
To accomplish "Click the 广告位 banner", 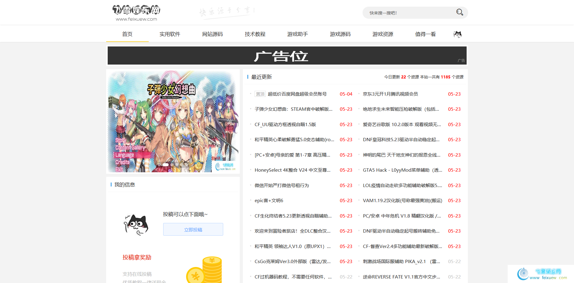I will [x=287, y=56].
